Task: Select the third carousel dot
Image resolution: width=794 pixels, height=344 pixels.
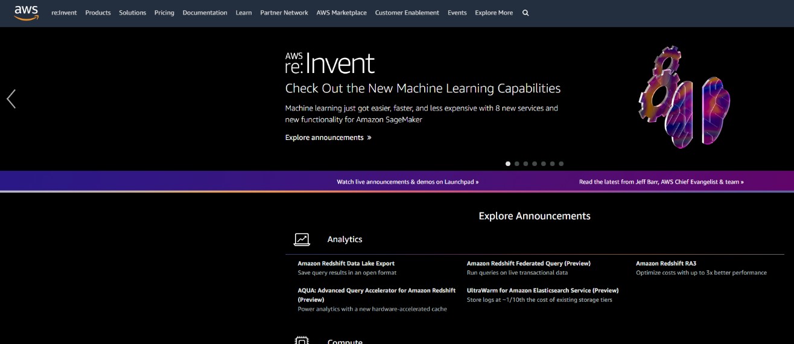Action: 526,164
